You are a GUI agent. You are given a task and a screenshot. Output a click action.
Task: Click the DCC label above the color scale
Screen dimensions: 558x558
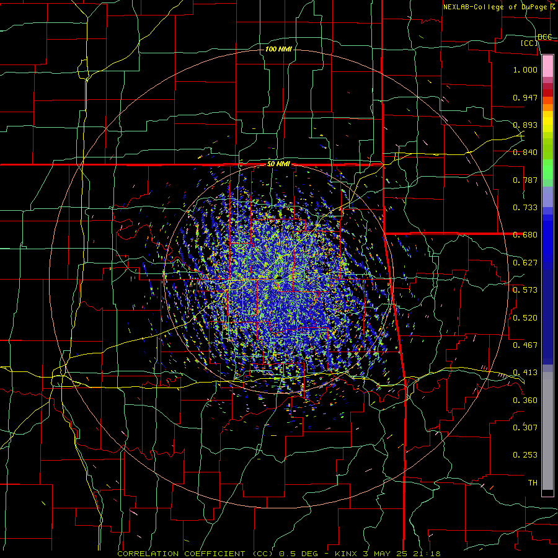click(545, 37)
